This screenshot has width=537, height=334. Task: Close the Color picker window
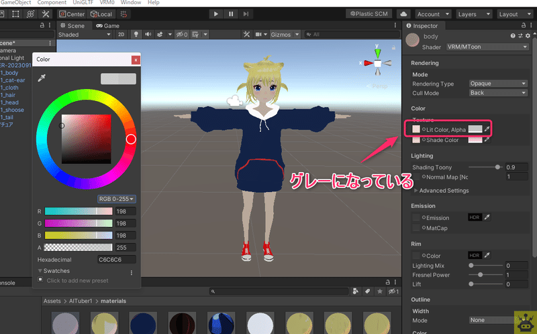click(136, 60)
